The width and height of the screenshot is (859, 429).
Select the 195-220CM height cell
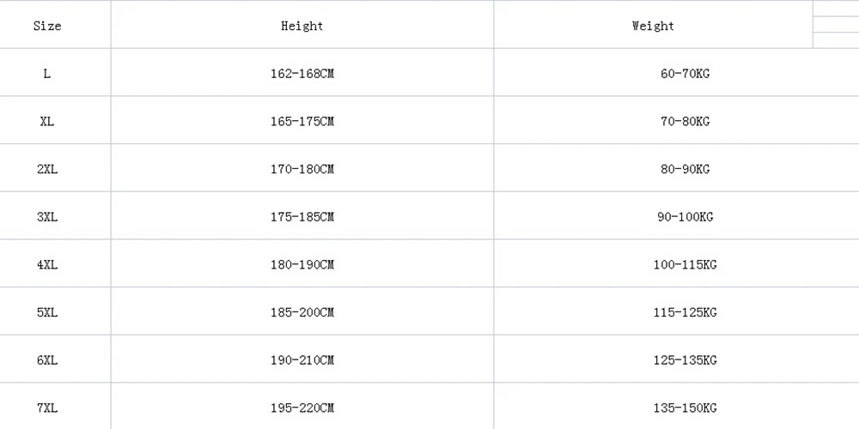pyautogui.click(x=302, y=408)
